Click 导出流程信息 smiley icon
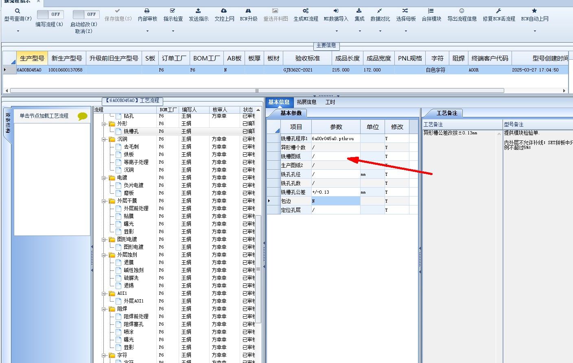Screen dimensions: 573x363 (461, 11)
